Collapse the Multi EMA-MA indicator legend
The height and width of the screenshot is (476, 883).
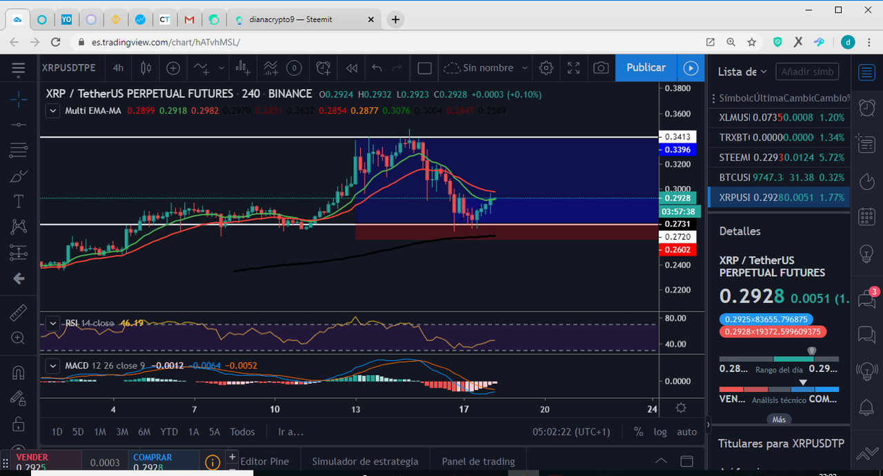pyautogui.click(x=52, y=110)
